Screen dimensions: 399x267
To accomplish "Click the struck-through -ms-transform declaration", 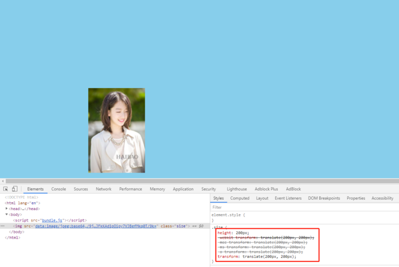I will (262, 247).
